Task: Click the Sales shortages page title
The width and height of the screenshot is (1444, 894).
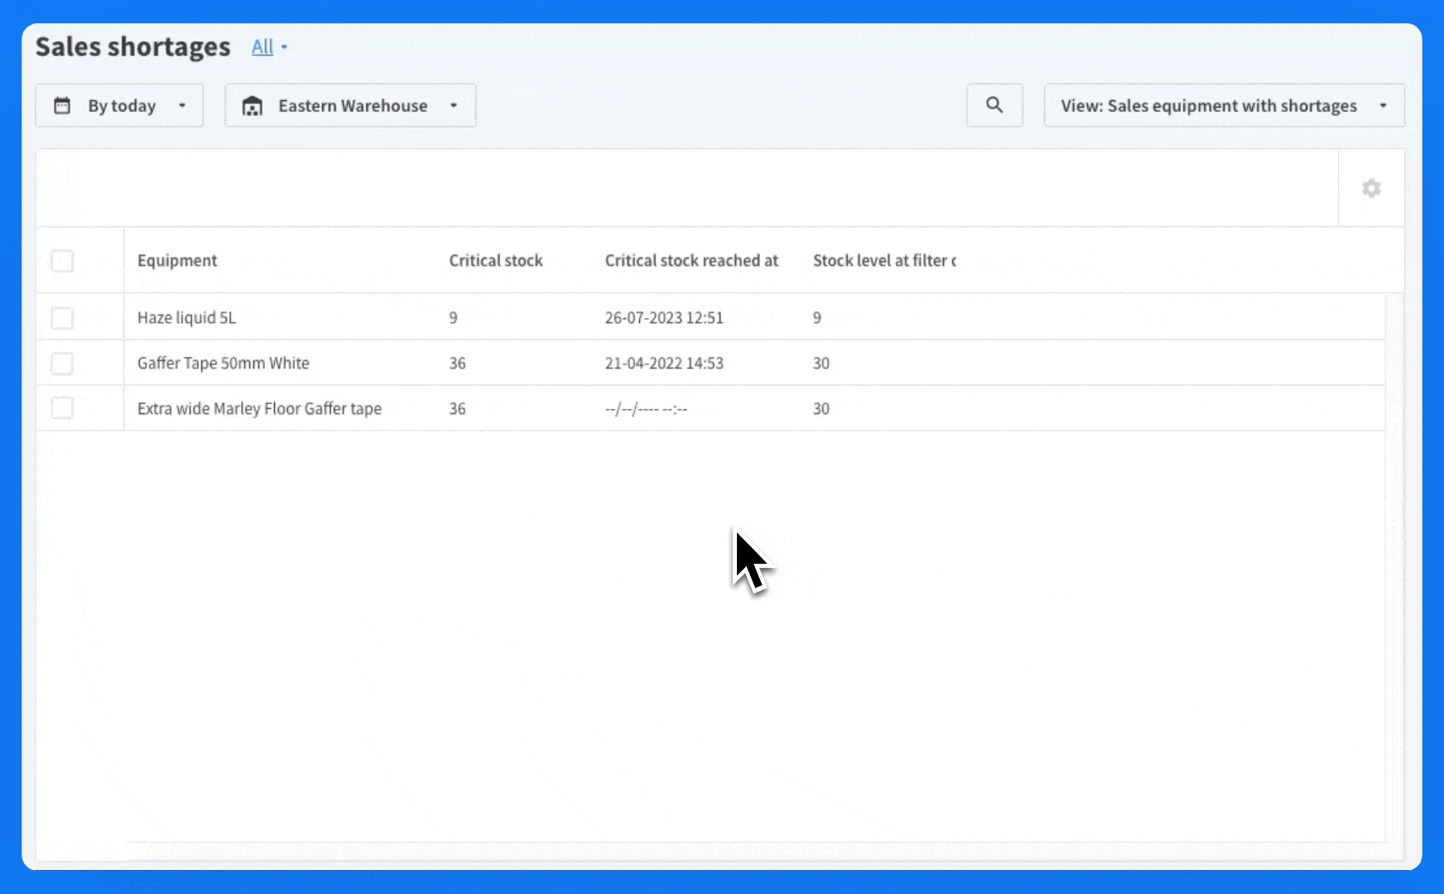Action: click(x=132, y=47)
